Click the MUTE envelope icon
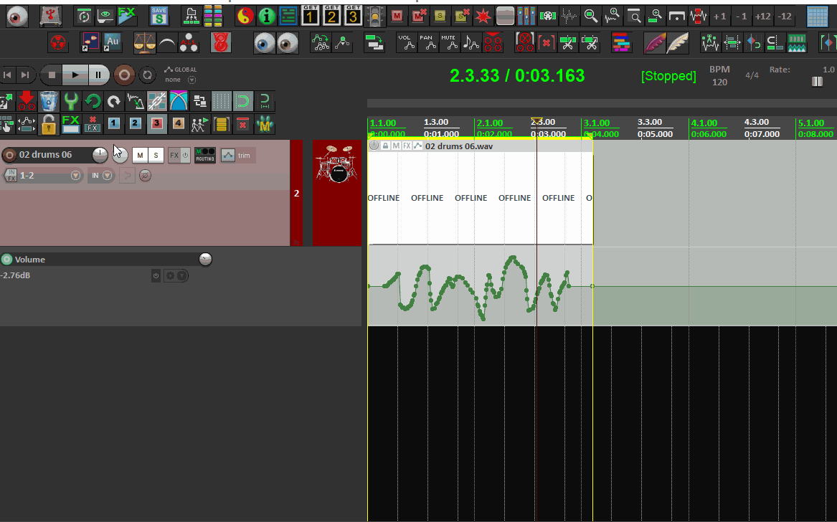Screen dimensions: 837x522 pyautogui.click(x=450, y=43)
